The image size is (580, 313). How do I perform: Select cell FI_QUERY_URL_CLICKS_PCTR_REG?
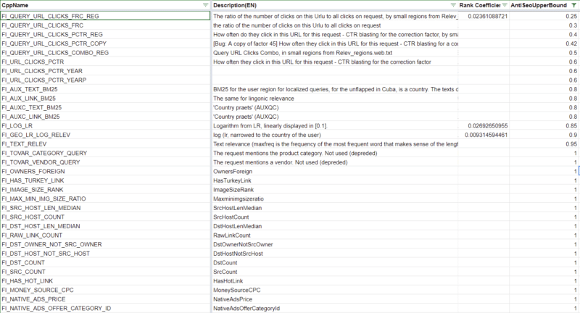click(x=105, y=34)
